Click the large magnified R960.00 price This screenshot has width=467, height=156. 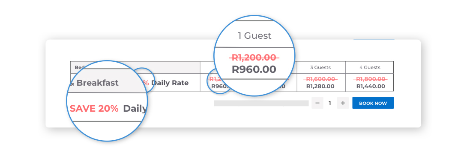(x=254, y=69)
